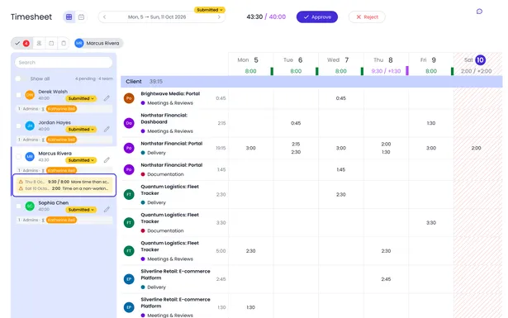
Task: Click the Monday green hours bar
Action: pyautogui.click(x=272, y=71)
